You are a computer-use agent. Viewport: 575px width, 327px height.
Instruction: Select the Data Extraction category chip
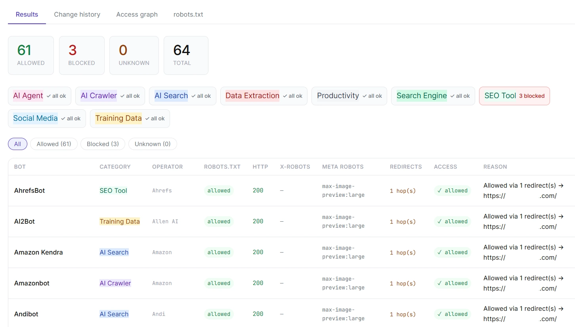264,96
